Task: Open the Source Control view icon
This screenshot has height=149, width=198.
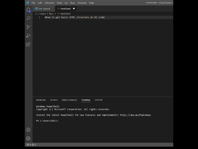Action: (28, 27)
